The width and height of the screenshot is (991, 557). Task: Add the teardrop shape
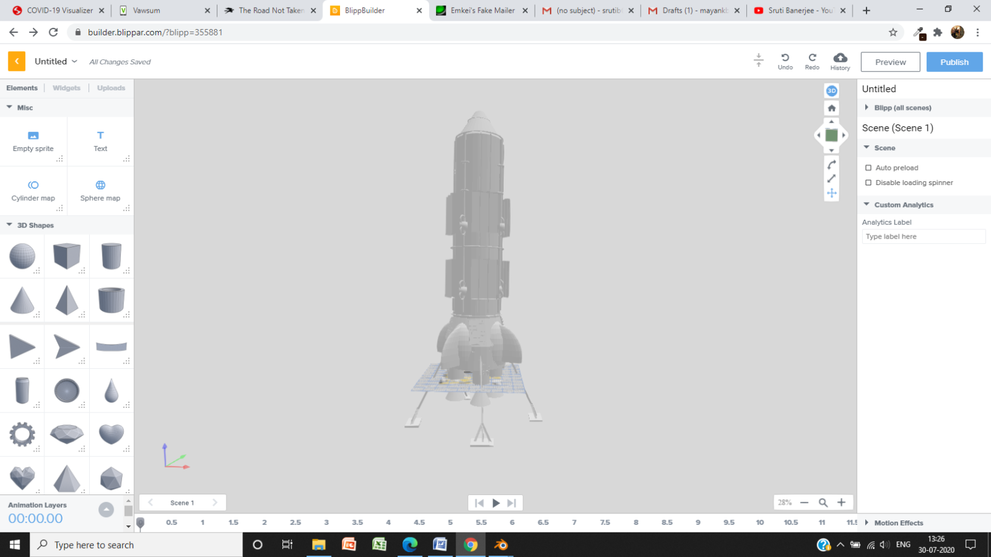pyautogui.click(x=111, y=391)
